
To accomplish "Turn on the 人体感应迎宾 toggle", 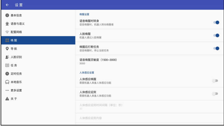I will pos(215,93).
